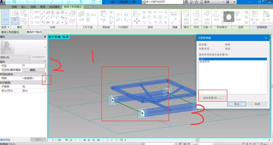Select 玻璃幕墙 in the parameter list
This screenshot has width=273, height=145.
click(x=204, y=62)
